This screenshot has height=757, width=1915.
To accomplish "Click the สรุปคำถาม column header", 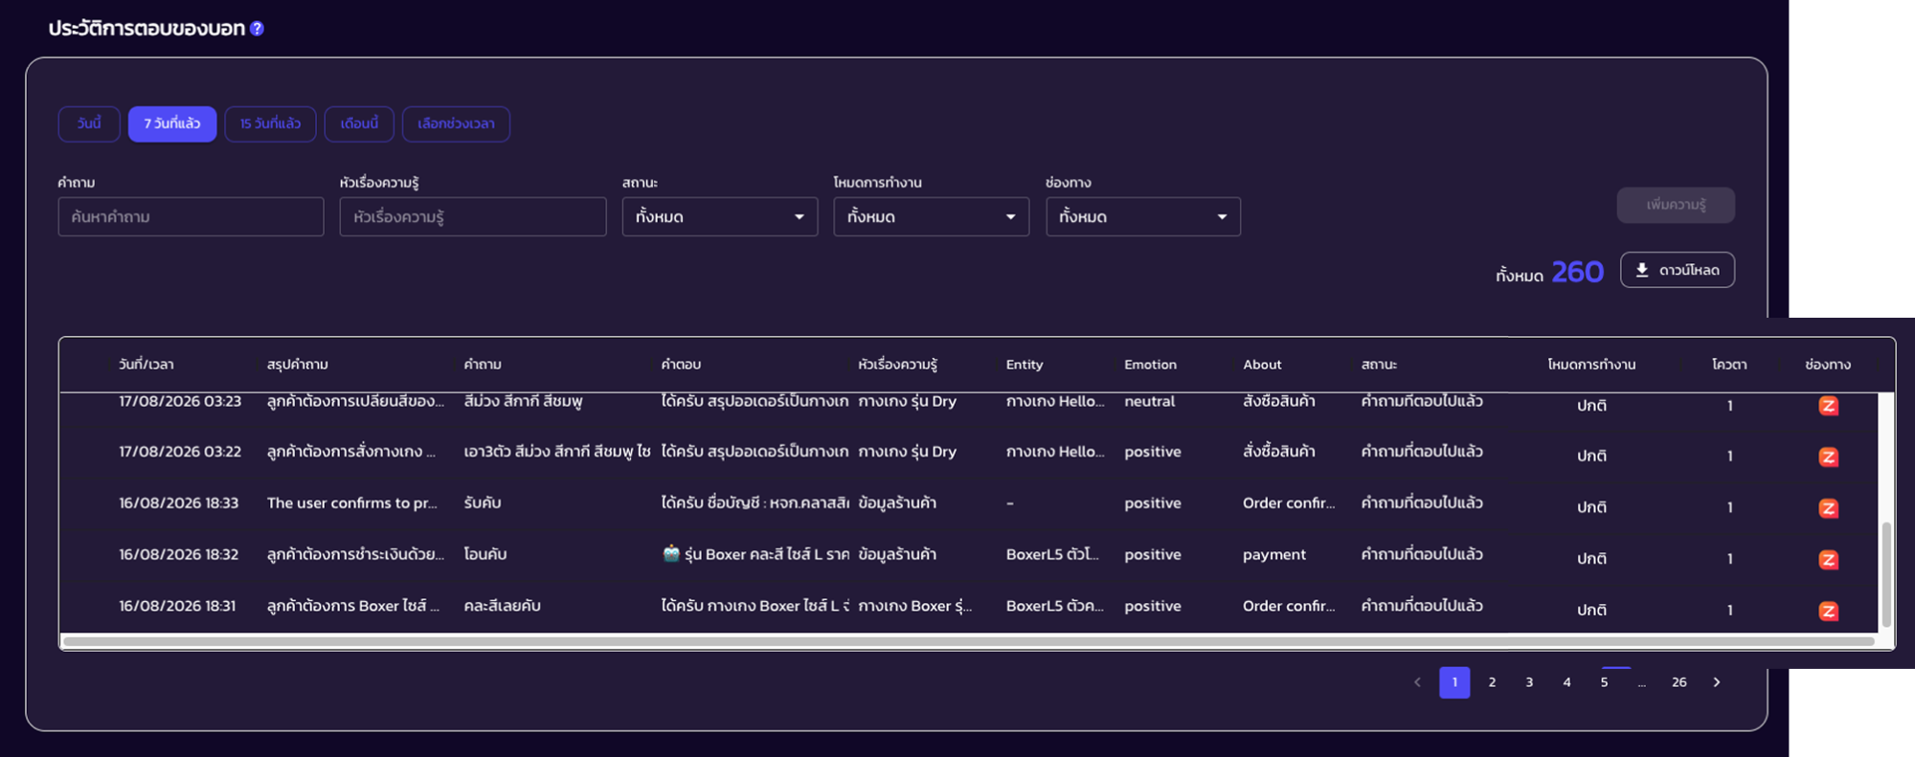I will click(298, 365).
